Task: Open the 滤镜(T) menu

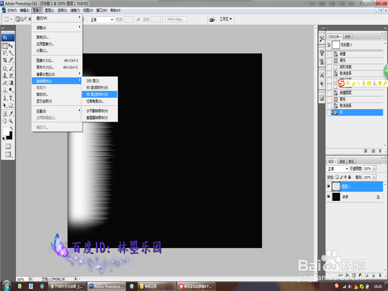Action: [x=75, y=10]
